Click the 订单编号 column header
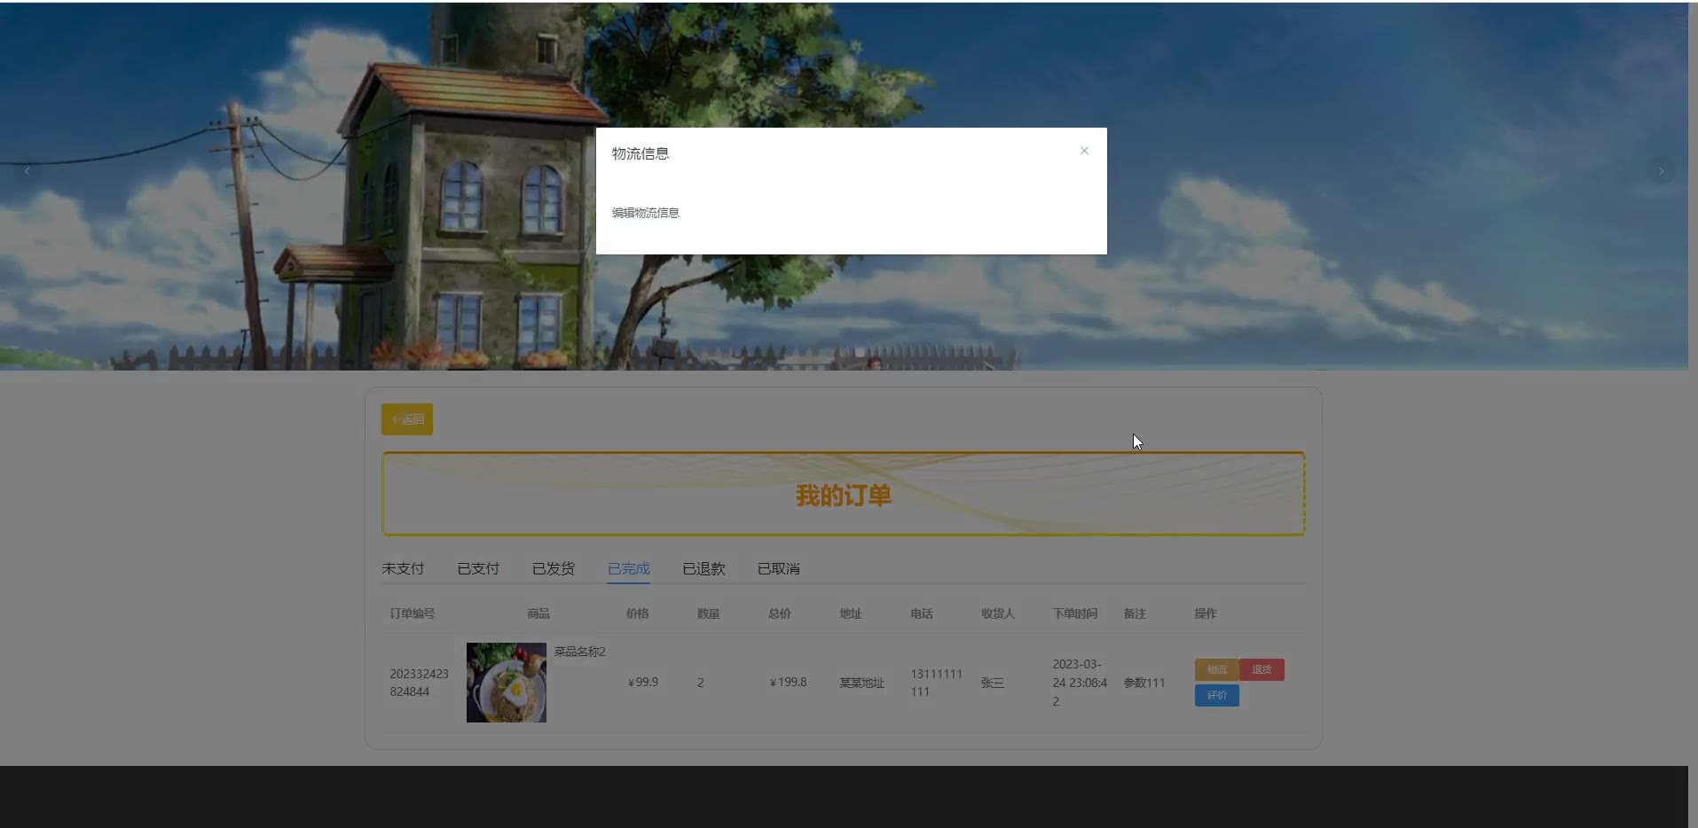This screenshot has width=1698, height=828. pos(413,613)
